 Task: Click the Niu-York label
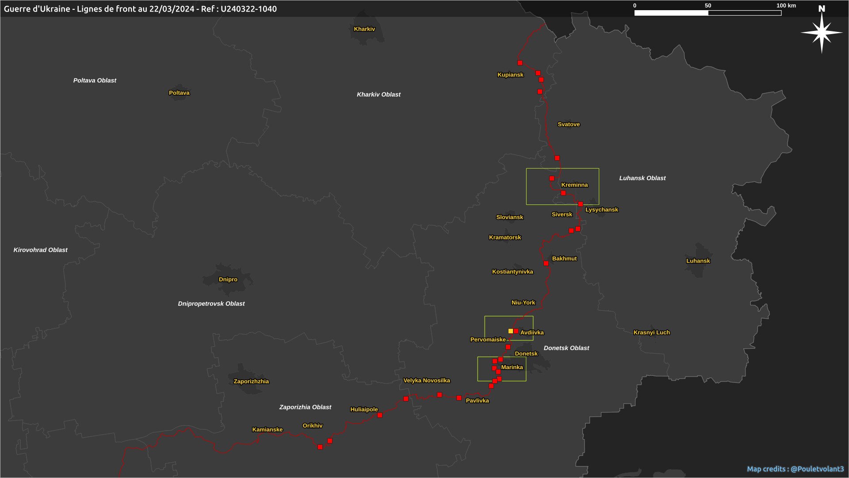click(x=523, y=303)
